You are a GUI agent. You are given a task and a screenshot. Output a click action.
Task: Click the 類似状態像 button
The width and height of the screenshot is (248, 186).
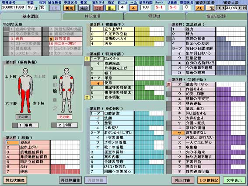coord(15,180)
